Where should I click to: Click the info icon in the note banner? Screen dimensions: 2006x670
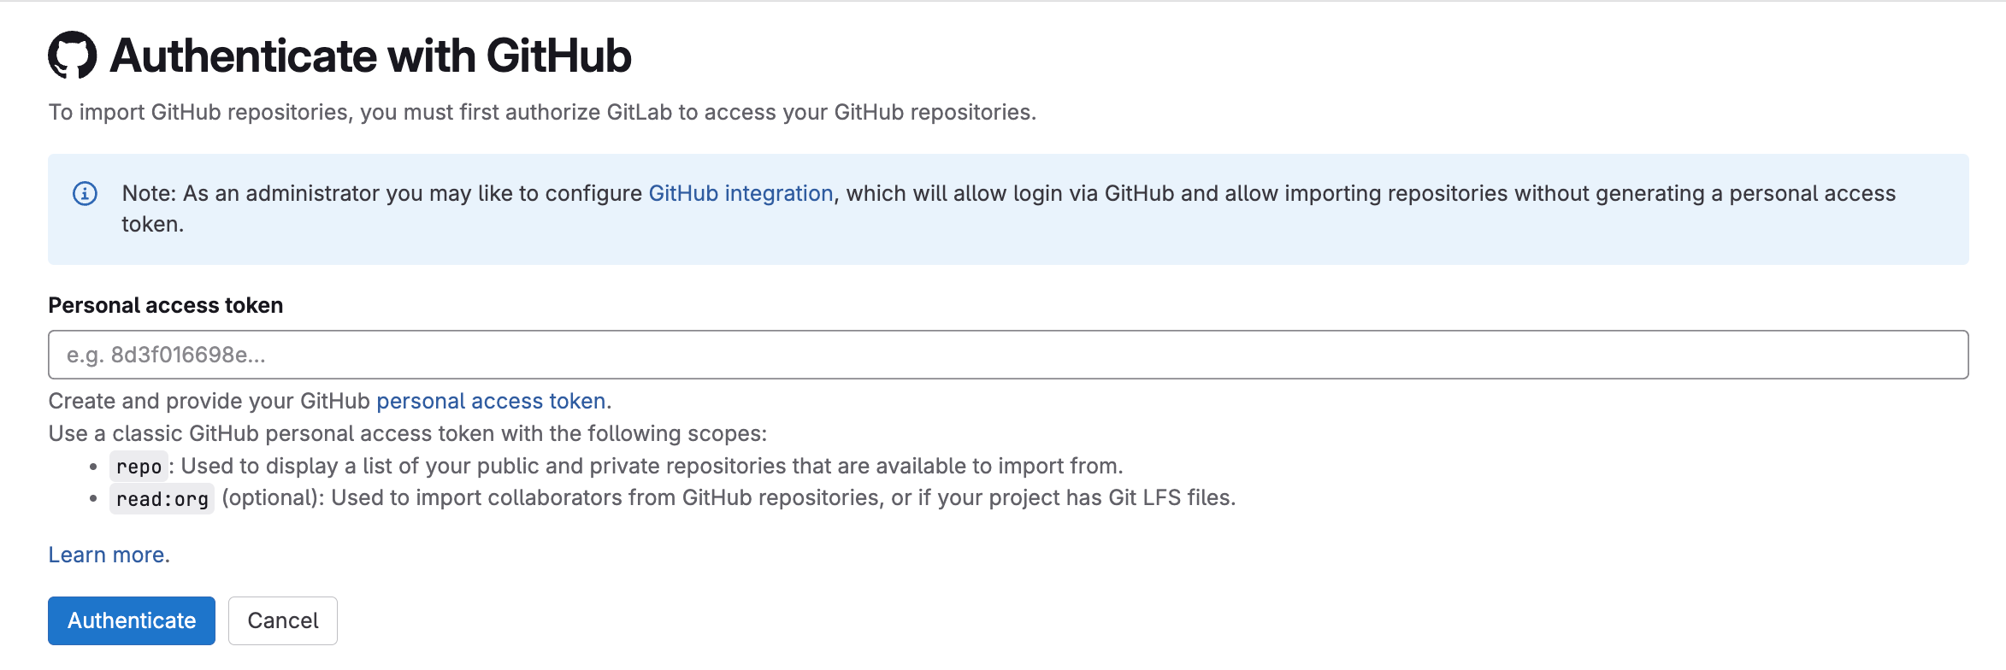point(85,194)
